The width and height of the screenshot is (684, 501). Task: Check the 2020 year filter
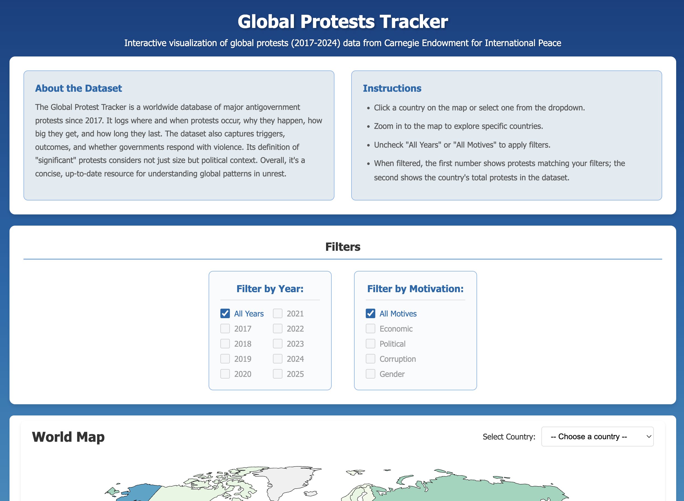coord(225,374)
